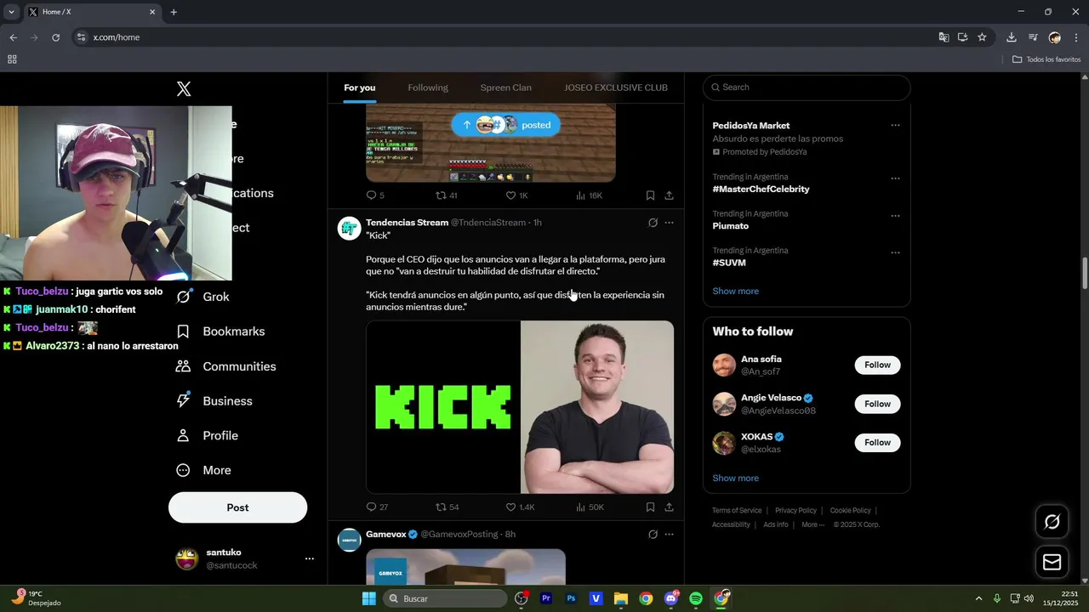Bookmark this page with the star icon
The height and width of the screenshot is (612, 1089).
coord(982,37)
